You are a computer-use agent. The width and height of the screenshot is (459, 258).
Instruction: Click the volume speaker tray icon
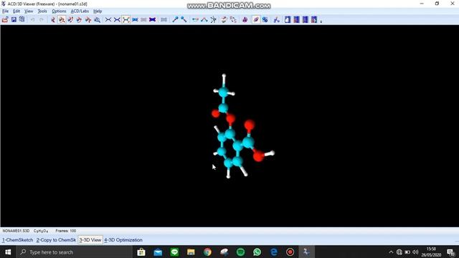click(415, 252)
